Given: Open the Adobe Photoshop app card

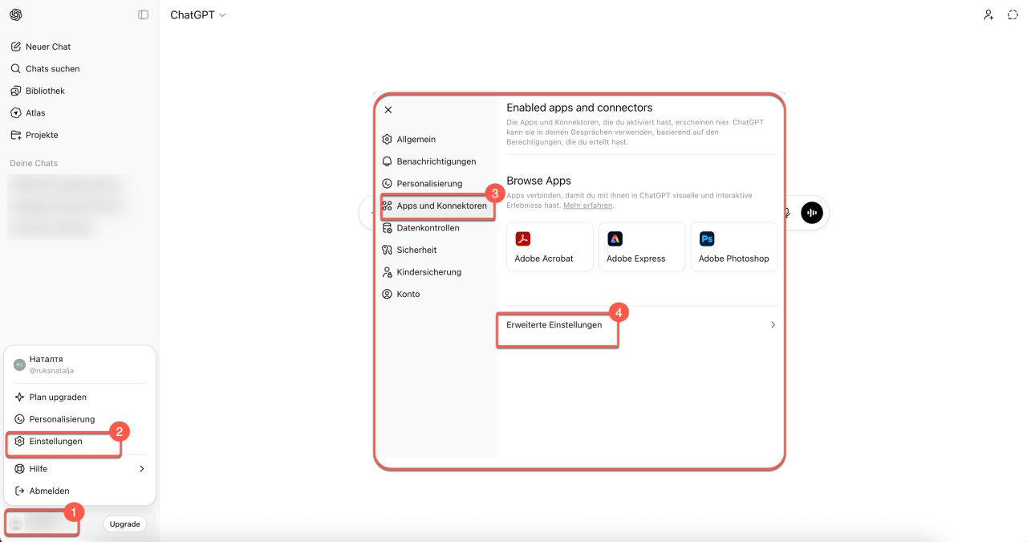Looking at the screenshot, I should click(734, 247).
